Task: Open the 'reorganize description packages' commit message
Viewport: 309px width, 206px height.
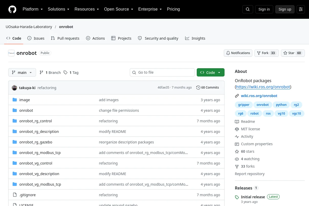Action: tap(126, 142)
